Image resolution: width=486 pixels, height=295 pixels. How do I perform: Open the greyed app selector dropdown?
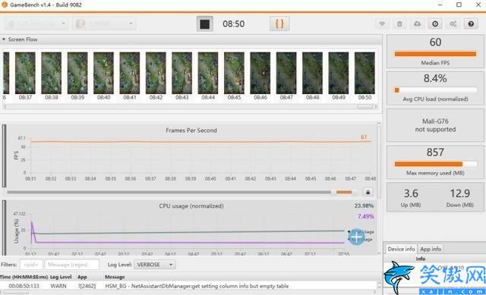[104, 24]
